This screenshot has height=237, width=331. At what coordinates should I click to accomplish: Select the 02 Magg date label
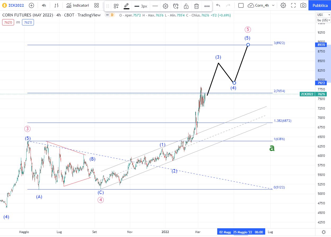click(225, 232)
